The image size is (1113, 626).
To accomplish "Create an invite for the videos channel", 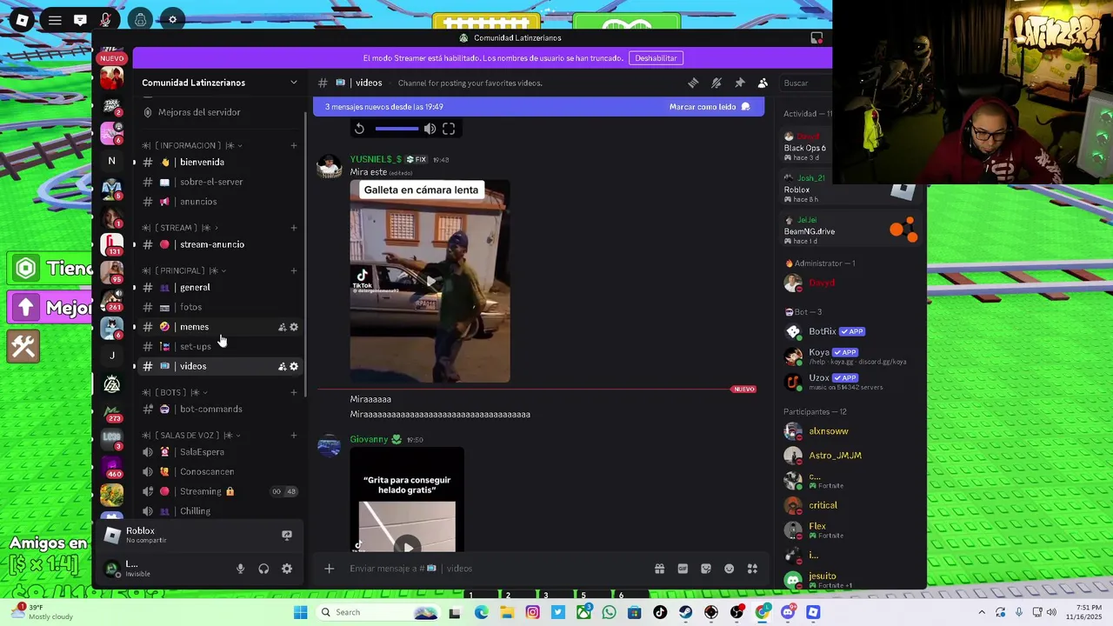I will pyautogui.click(x=282, y=366).
